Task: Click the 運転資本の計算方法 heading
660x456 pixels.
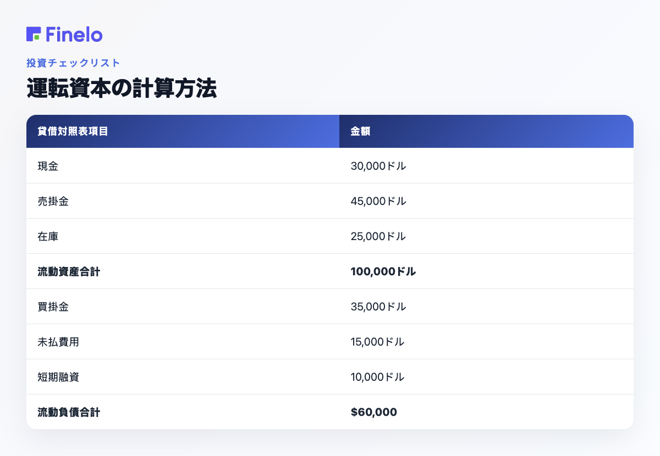Action: pos(122,88)
